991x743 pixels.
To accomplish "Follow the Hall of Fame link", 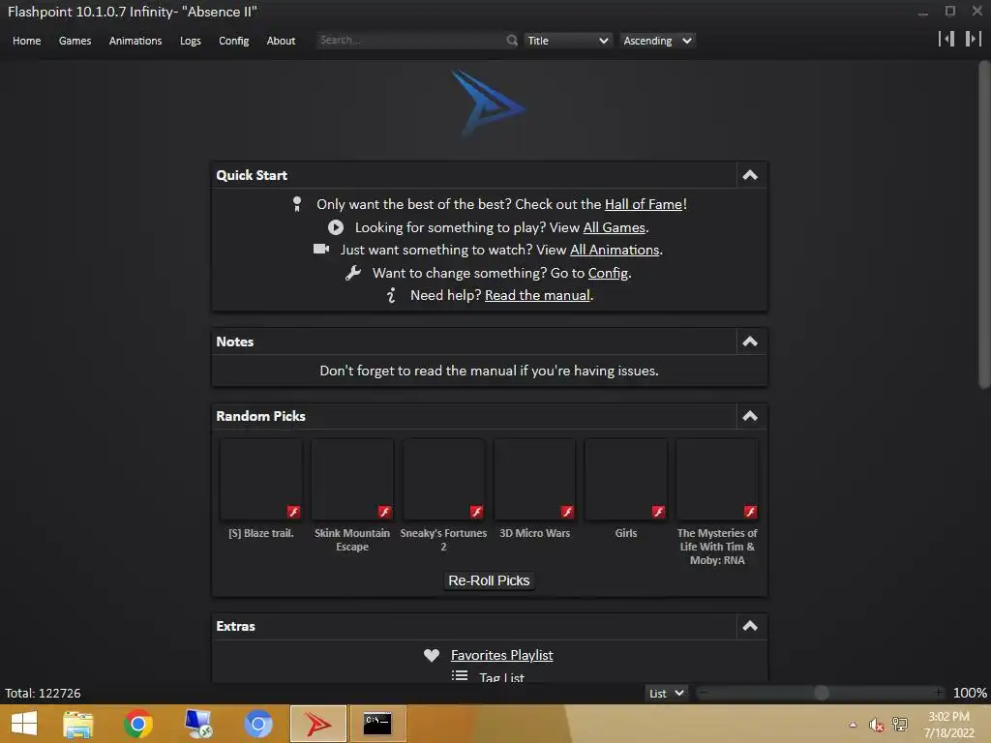I will coord(644,204).
